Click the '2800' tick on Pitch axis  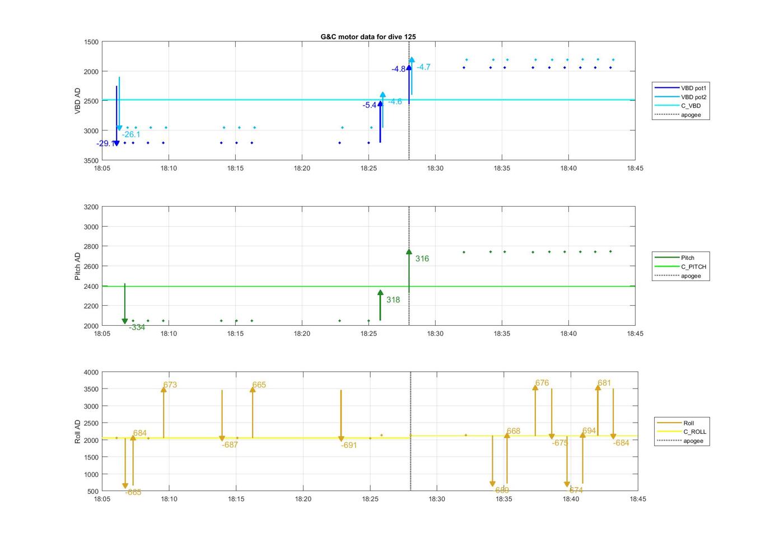pyautogui.click(x=91, y=247)
